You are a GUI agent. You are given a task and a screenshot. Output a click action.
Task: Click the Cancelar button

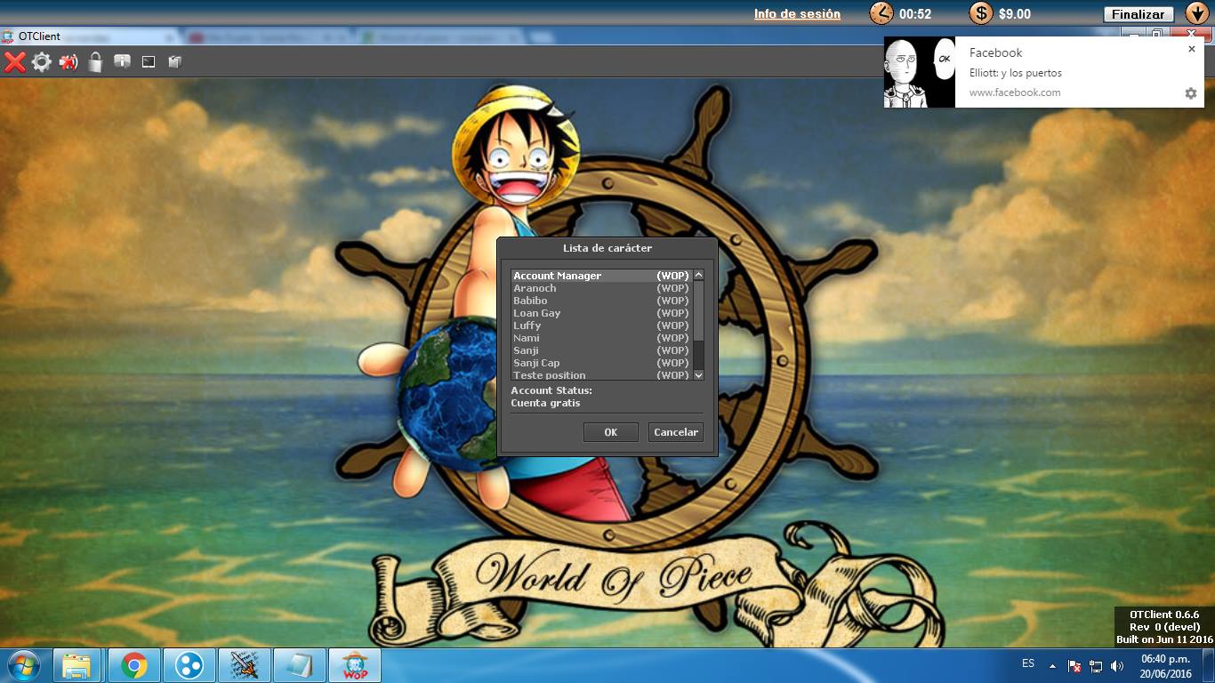[x=676, y=432]
